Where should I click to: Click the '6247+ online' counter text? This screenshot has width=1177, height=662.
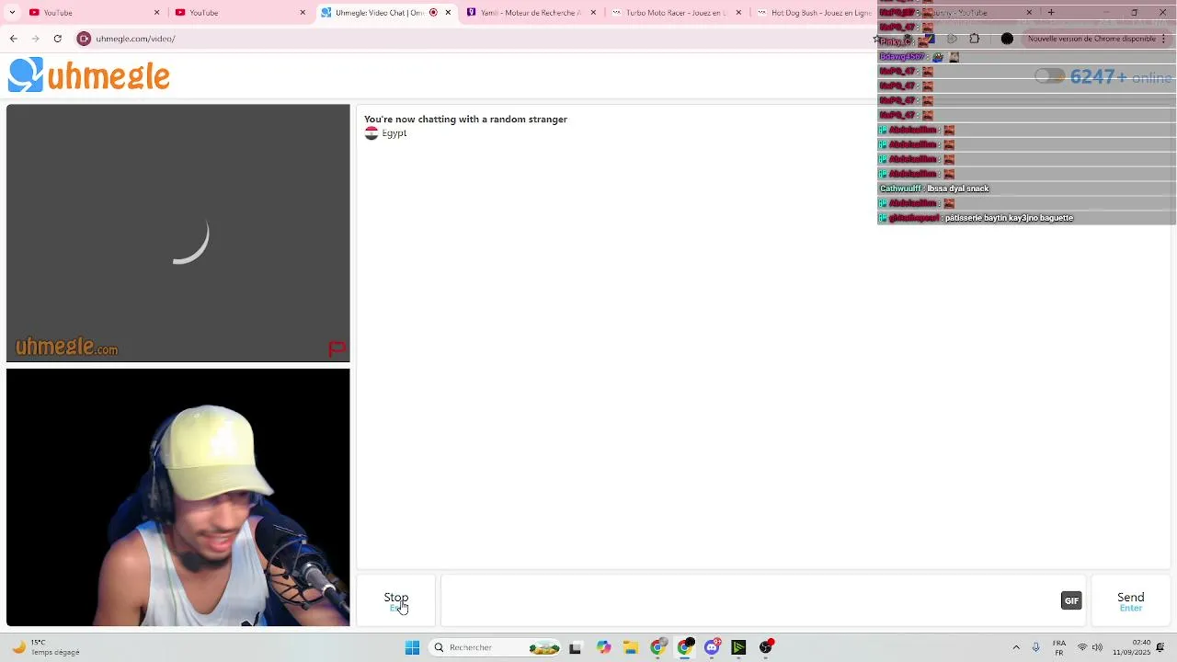1121,77
